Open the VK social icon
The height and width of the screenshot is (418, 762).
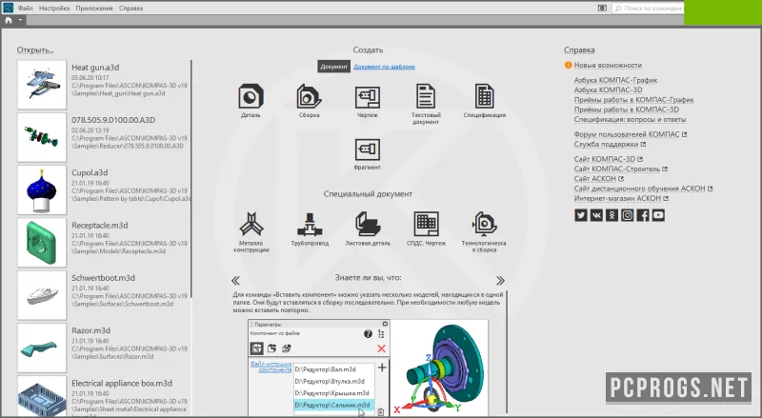596,215
